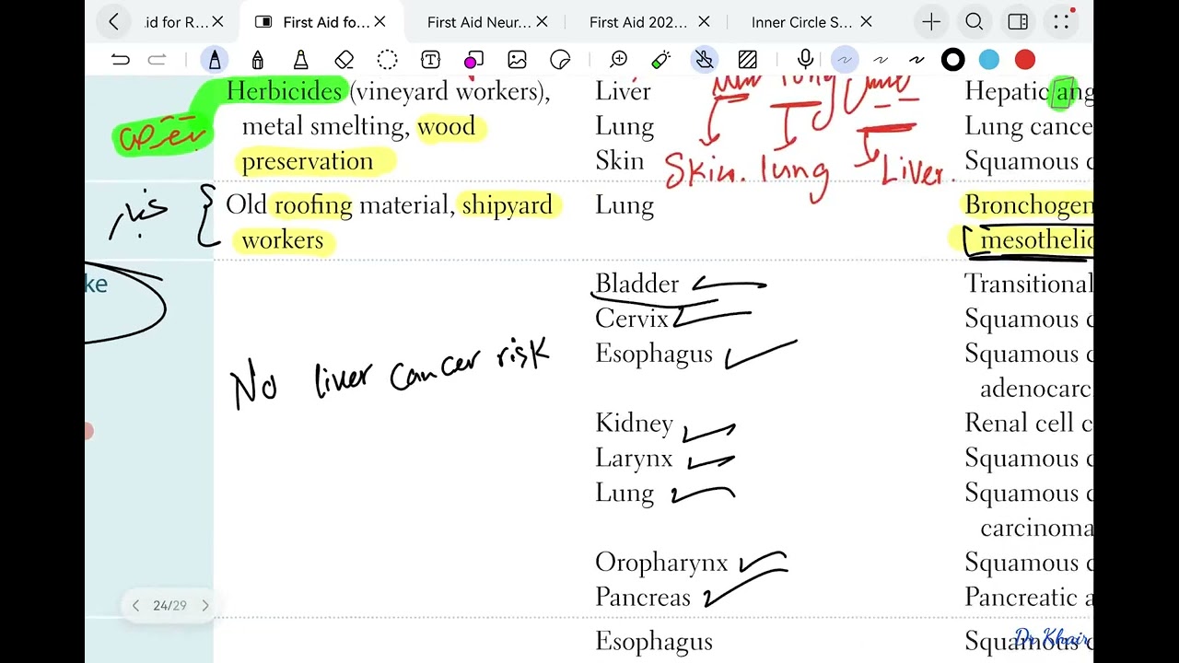1179x663 pixels.
Task: Pick the red pen color
Action: [x=1025, y=60]
